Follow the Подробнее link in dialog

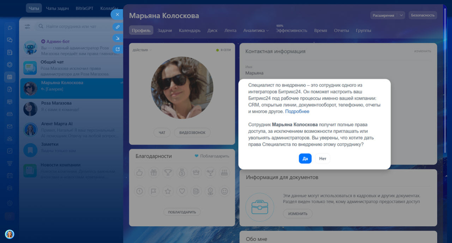coord(297,111)
